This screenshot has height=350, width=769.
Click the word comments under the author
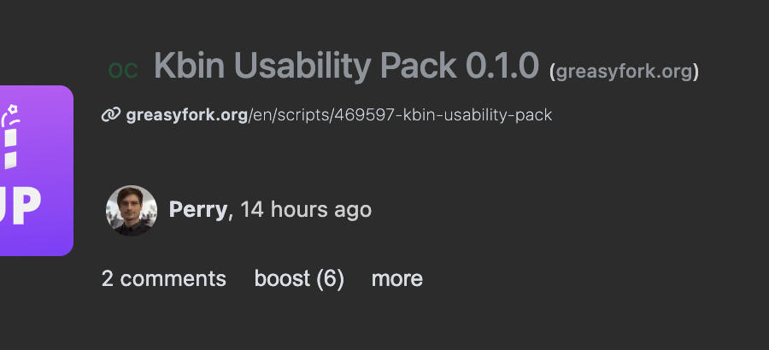pos(173,278)
